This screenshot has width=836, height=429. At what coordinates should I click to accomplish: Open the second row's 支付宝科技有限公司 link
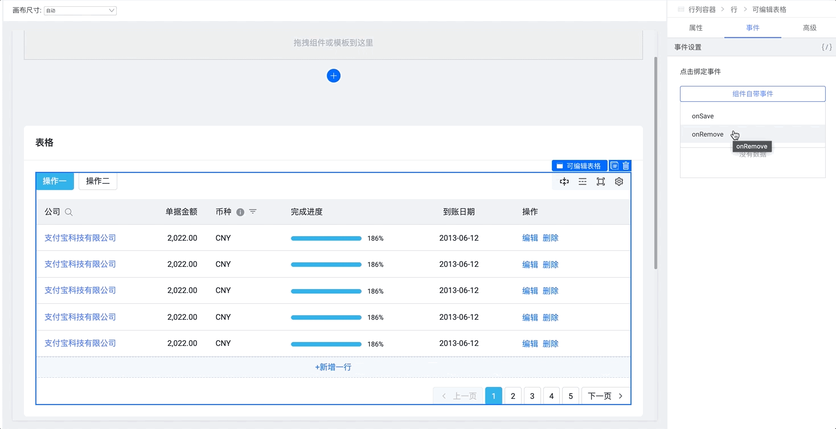pyautogui.click(x=80, y=264)
